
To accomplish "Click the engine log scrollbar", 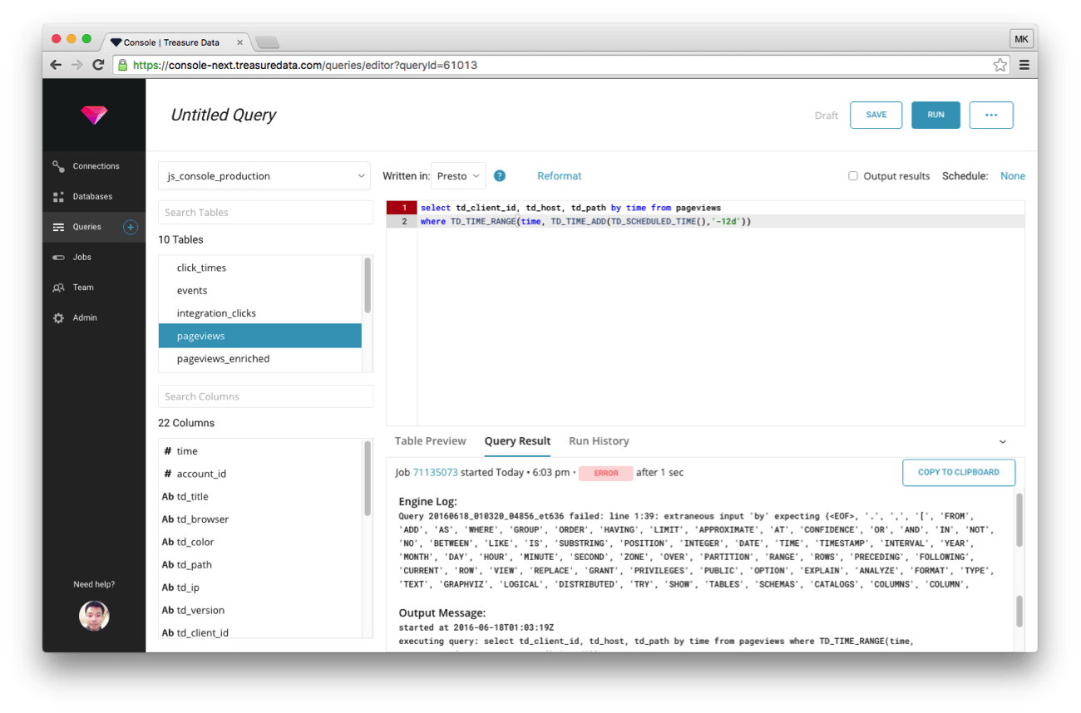I will [1019, 520].
